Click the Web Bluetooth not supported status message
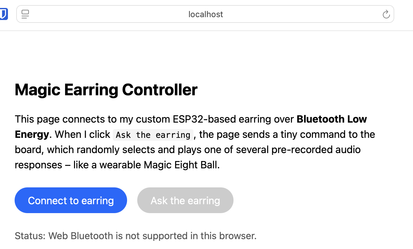The width and height of the screenshot is (413, 249). pos(152,236)
